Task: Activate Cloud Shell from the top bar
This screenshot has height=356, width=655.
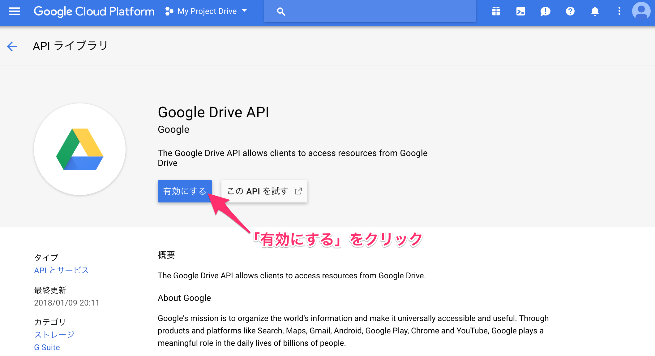Action: coord(521,11)
